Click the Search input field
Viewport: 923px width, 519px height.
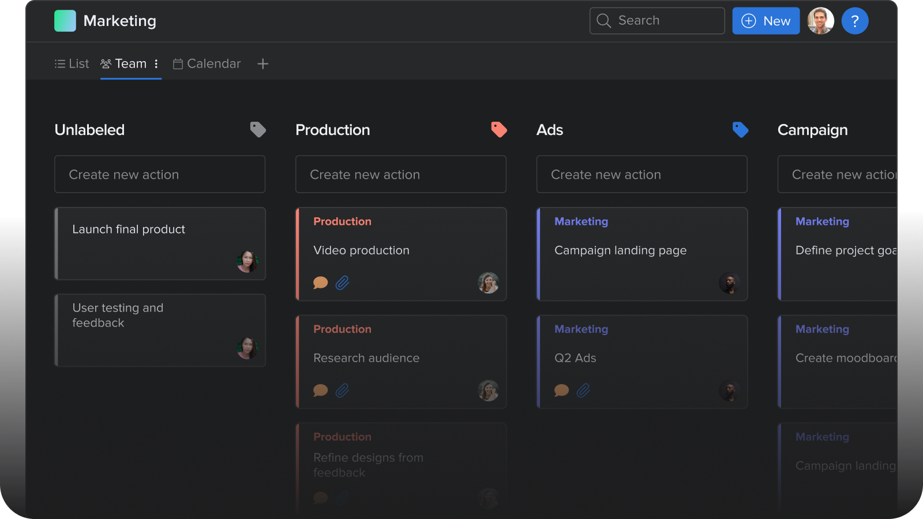click(657, 21)
